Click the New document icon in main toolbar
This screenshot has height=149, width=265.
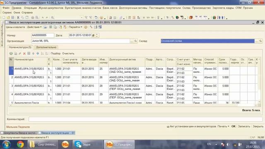click(x=4, y=17)
